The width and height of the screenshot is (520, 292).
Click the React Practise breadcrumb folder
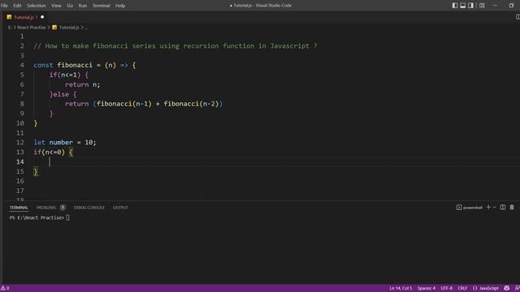pos(31,28)
